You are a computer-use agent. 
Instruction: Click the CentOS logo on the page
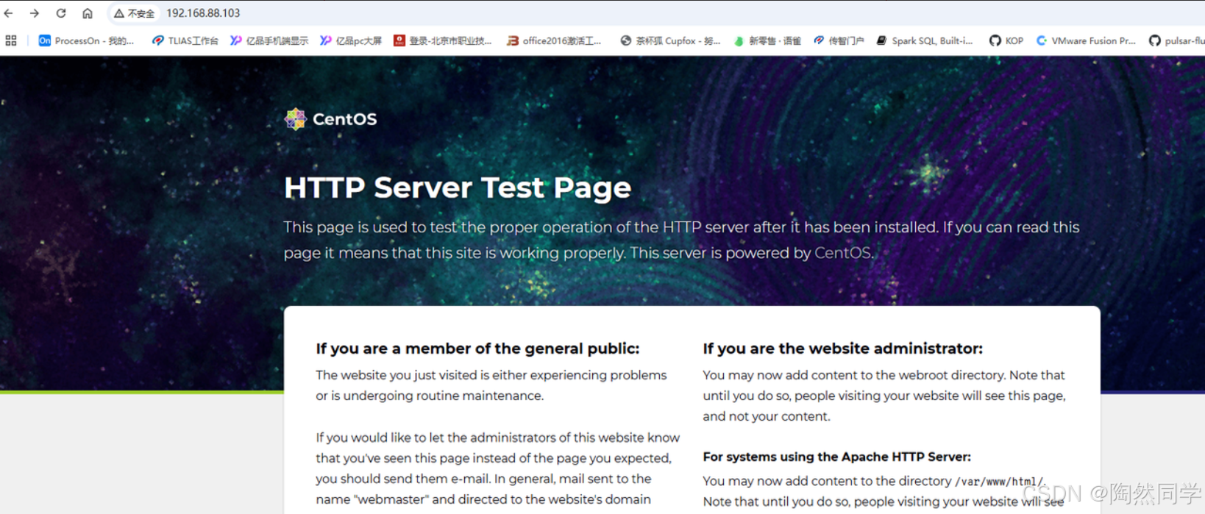pos(330,118)
